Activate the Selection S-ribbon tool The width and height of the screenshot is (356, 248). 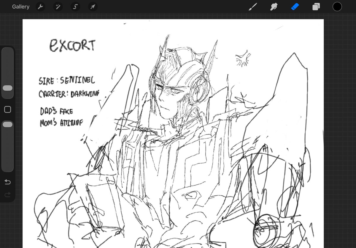75,7
